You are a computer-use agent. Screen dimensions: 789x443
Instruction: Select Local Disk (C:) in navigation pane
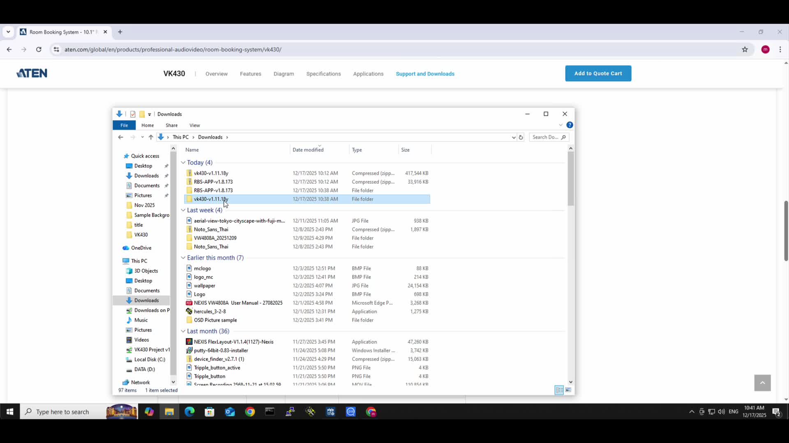click(150, 359)
